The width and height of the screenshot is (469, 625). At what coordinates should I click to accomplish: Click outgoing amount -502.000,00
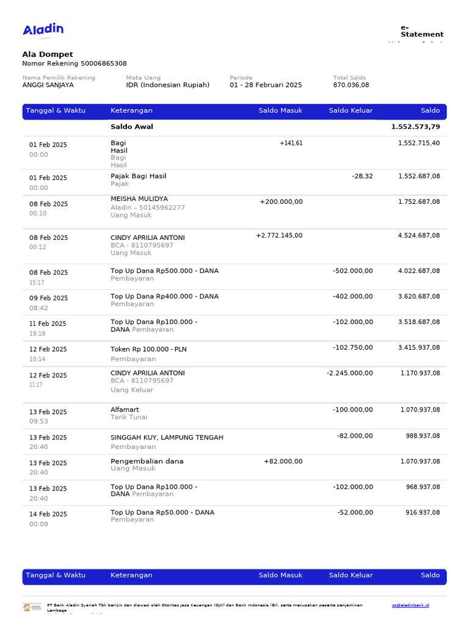352,271
